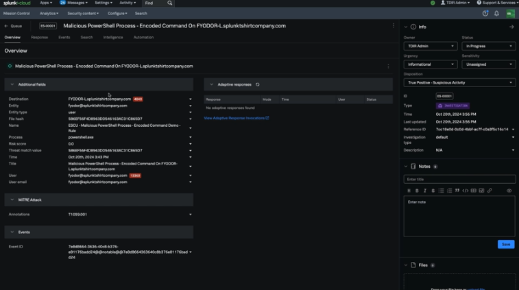Insert table in note

(473, 191)
